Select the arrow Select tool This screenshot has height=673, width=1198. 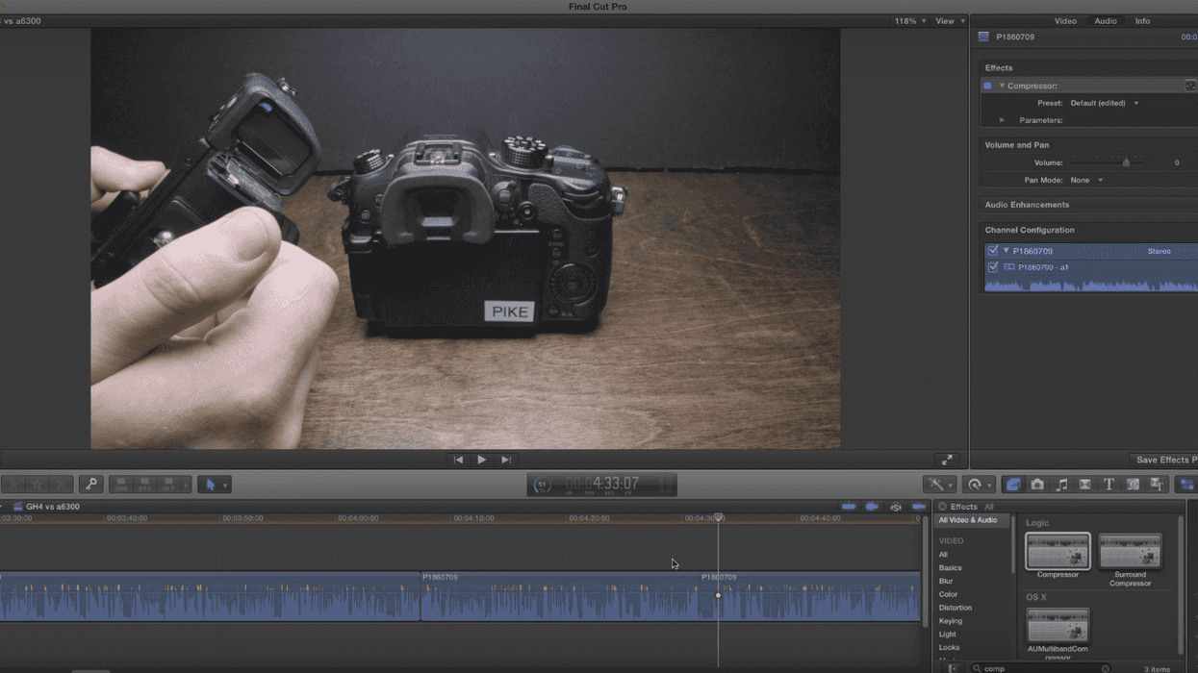click(210, 485)
